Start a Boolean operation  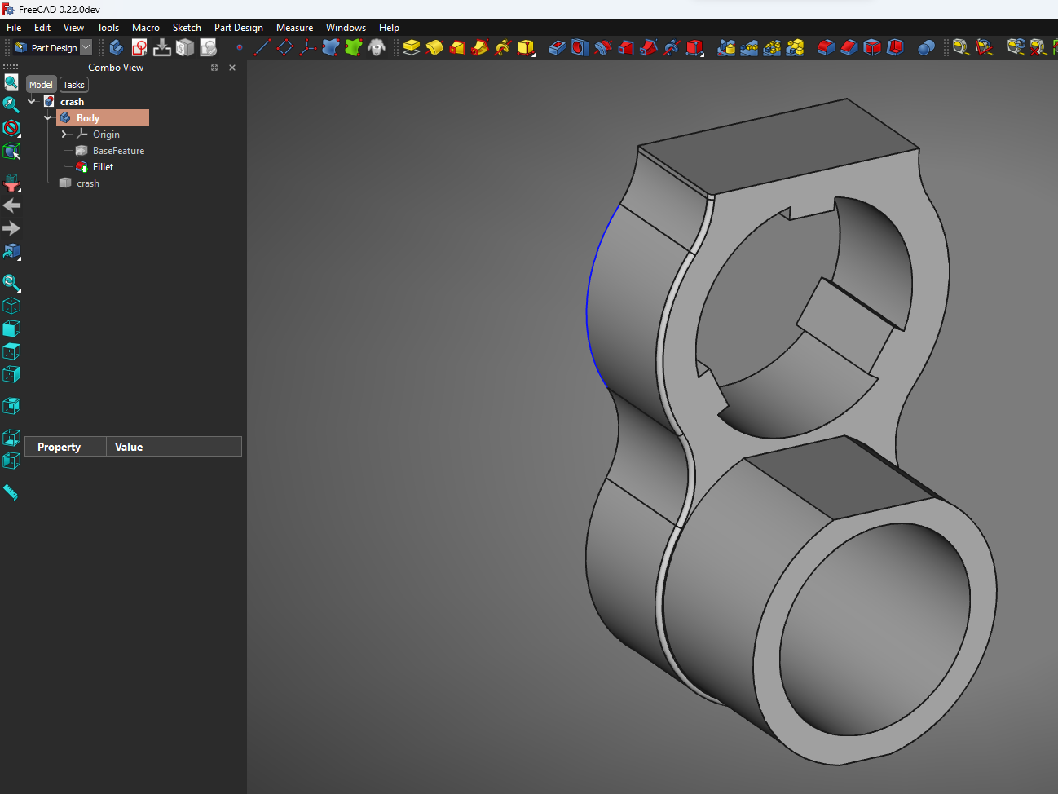926,47
